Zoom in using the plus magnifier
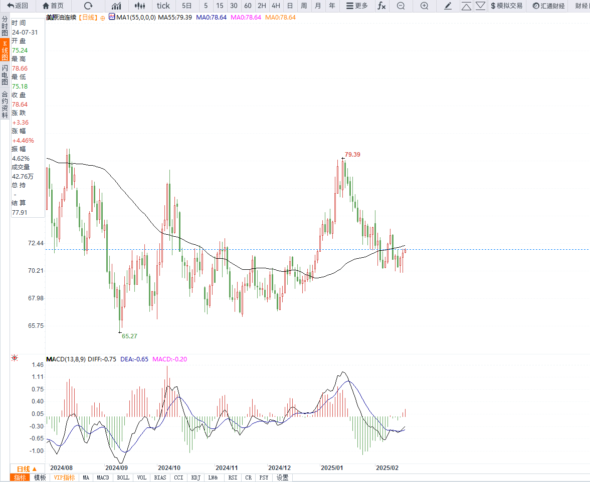 (x=424, y=6)
